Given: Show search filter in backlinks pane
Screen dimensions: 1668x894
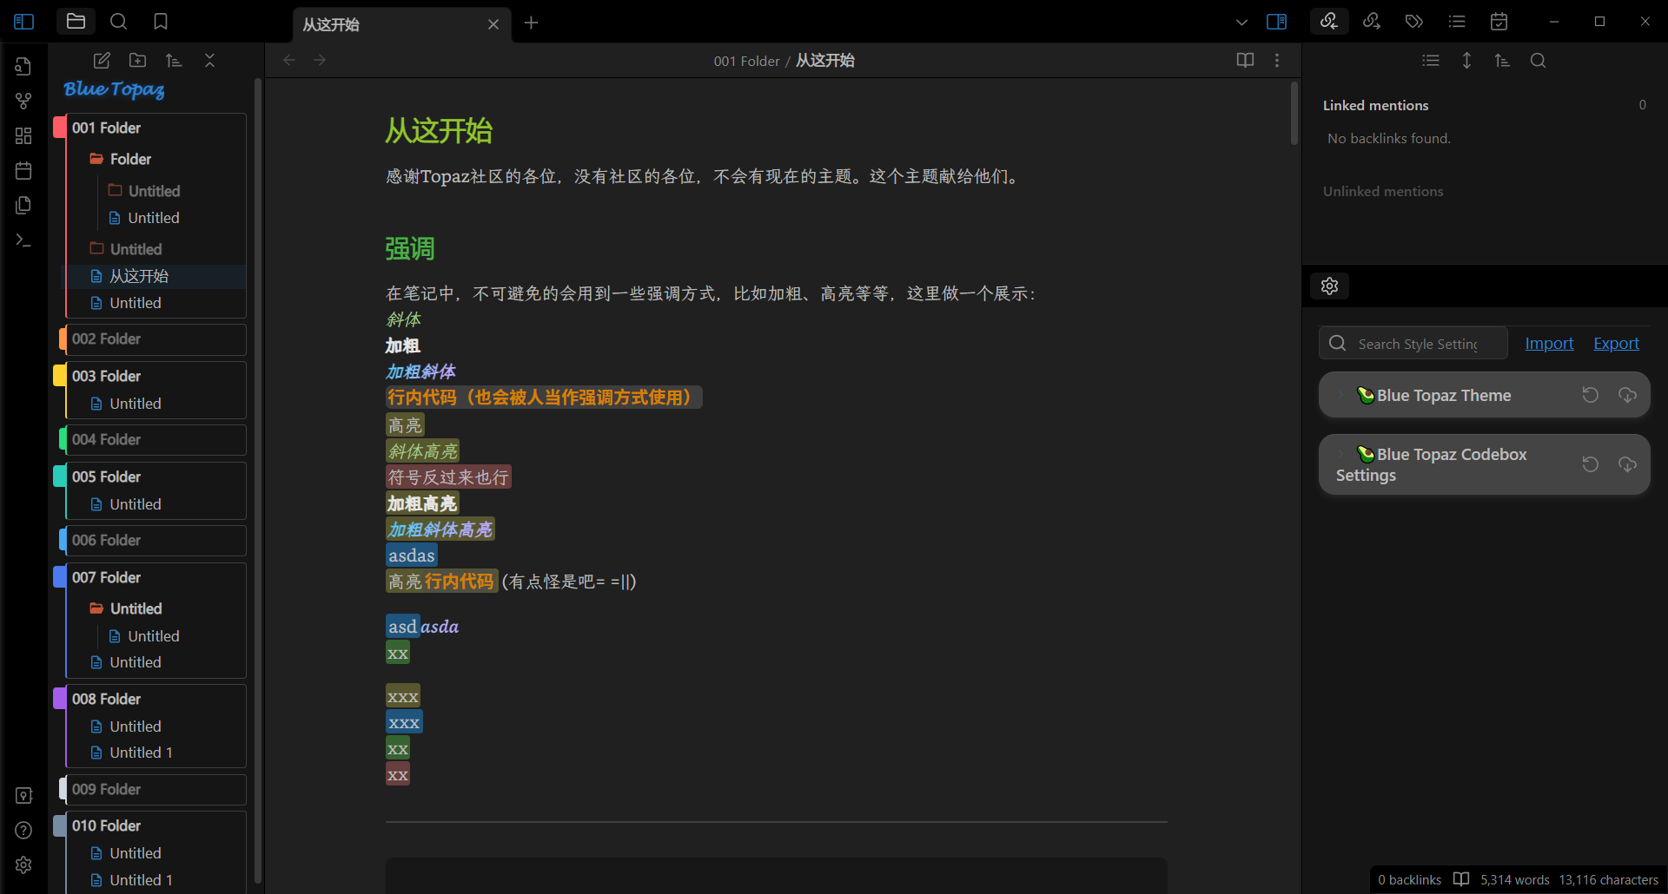Looking at the screenshot, I should [1538, 60].
